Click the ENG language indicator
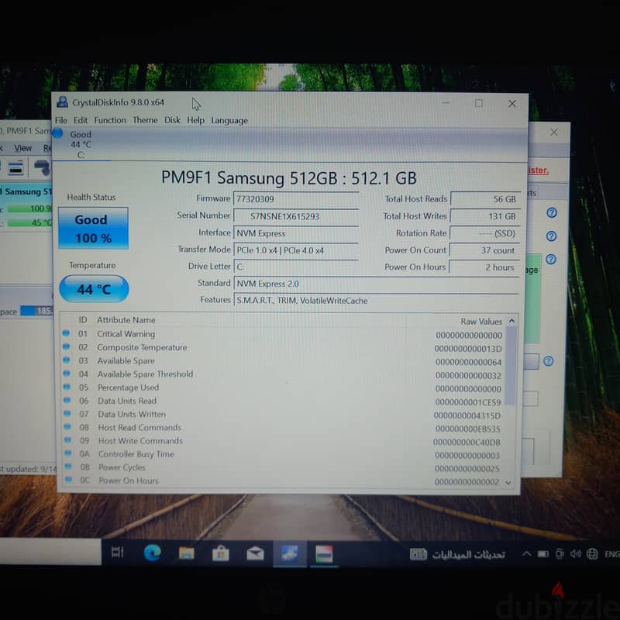 611,554
